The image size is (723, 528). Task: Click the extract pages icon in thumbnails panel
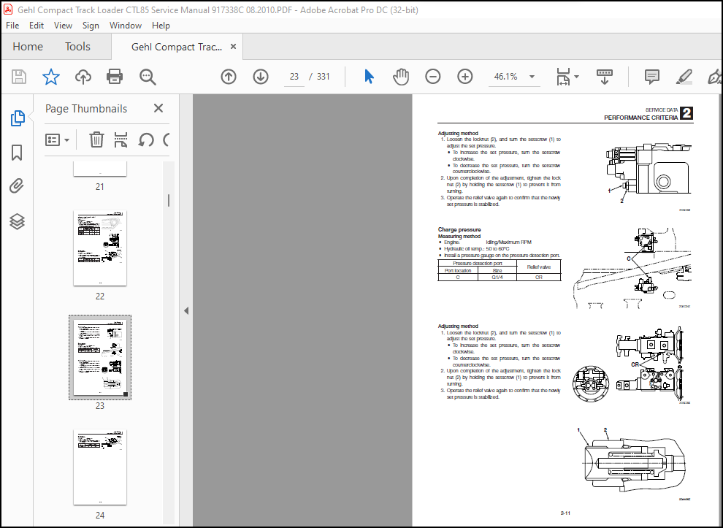pyautogui.click(x=120, y=139)
